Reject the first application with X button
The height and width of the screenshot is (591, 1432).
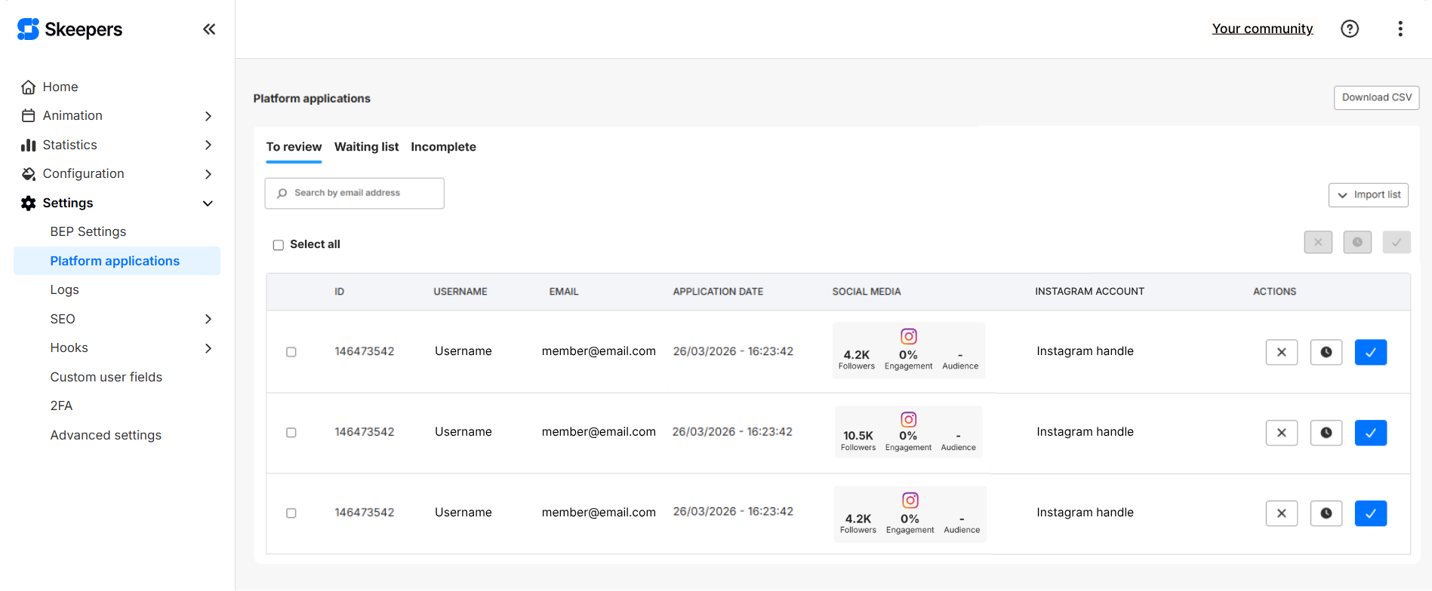1281,352
